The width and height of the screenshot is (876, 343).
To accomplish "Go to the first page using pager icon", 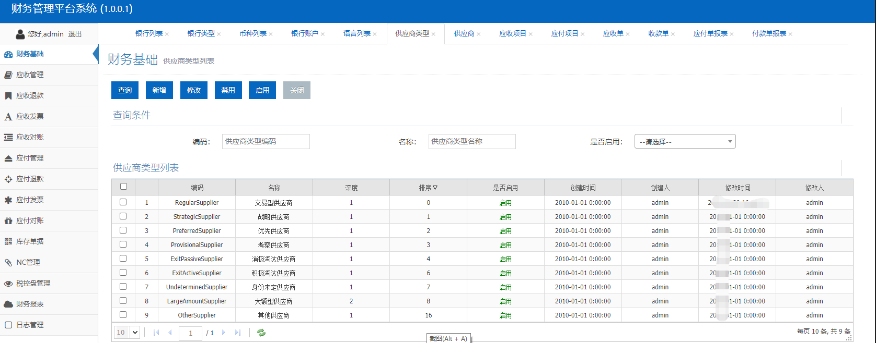I will [156, 333].
